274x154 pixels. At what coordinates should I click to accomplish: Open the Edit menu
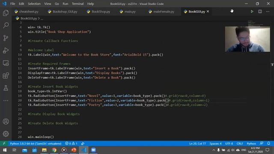click(21, 4)
